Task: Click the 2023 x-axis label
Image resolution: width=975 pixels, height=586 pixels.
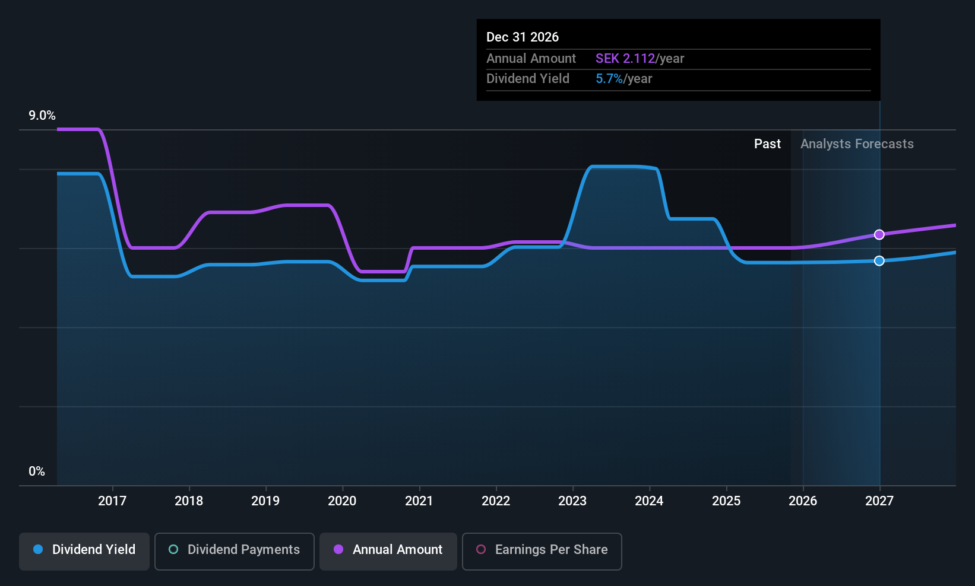Action: [x=572, y=501]
